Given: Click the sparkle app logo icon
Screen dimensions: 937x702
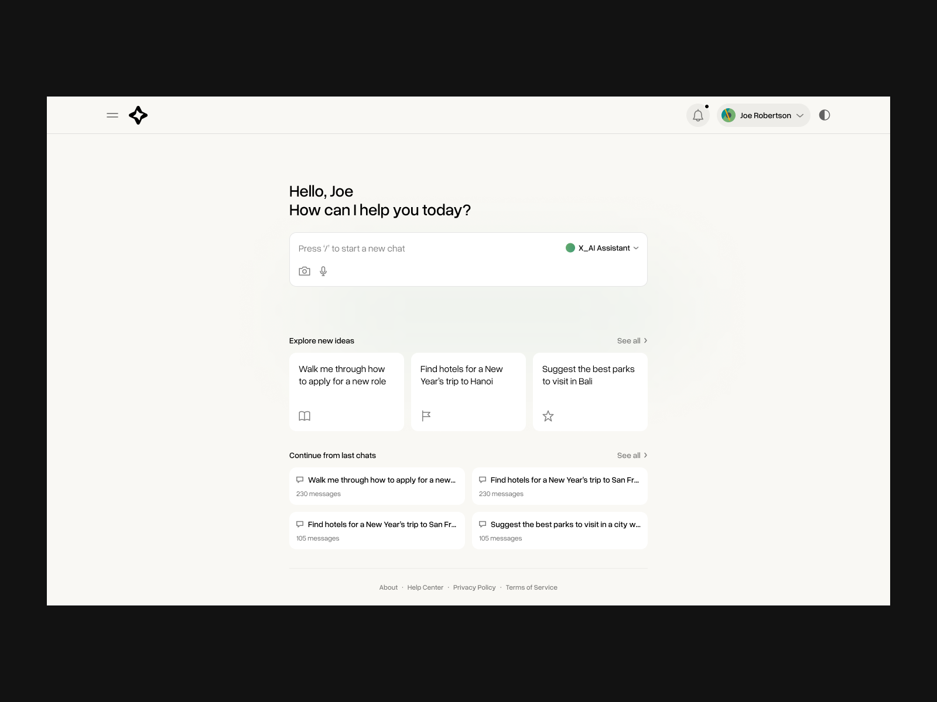Looking at the screenshot, I should point(138,115).
